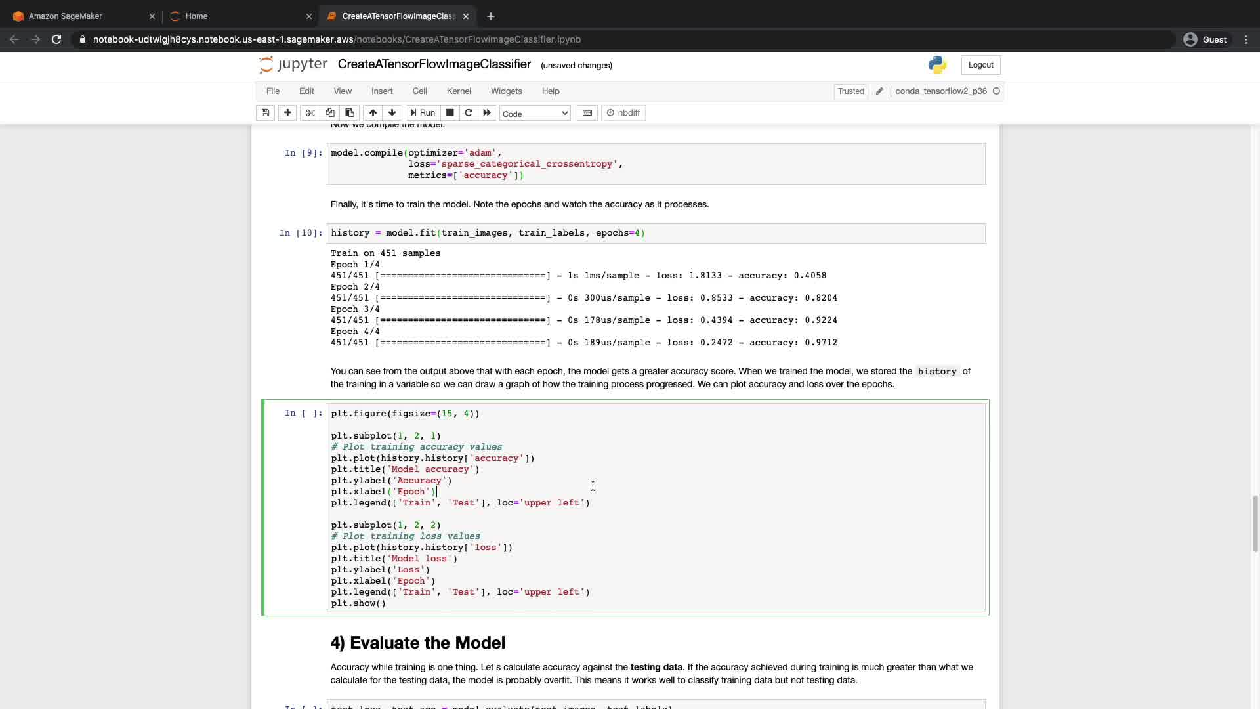Click the Run button

423,113
